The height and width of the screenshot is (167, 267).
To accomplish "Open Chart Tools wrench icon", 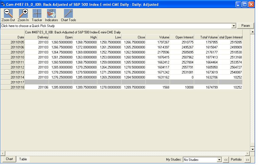I will click(68, 13).
